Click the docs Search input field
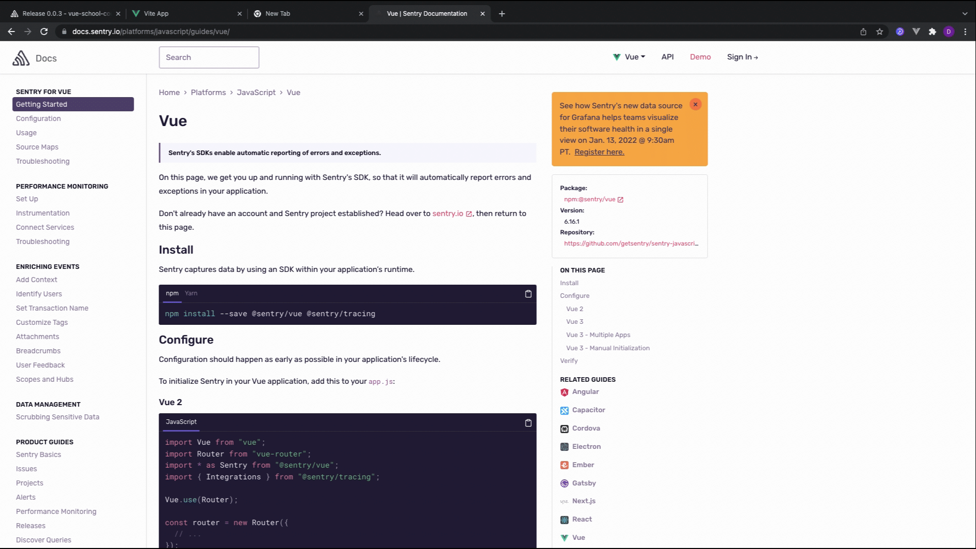 tap(209, 57)
